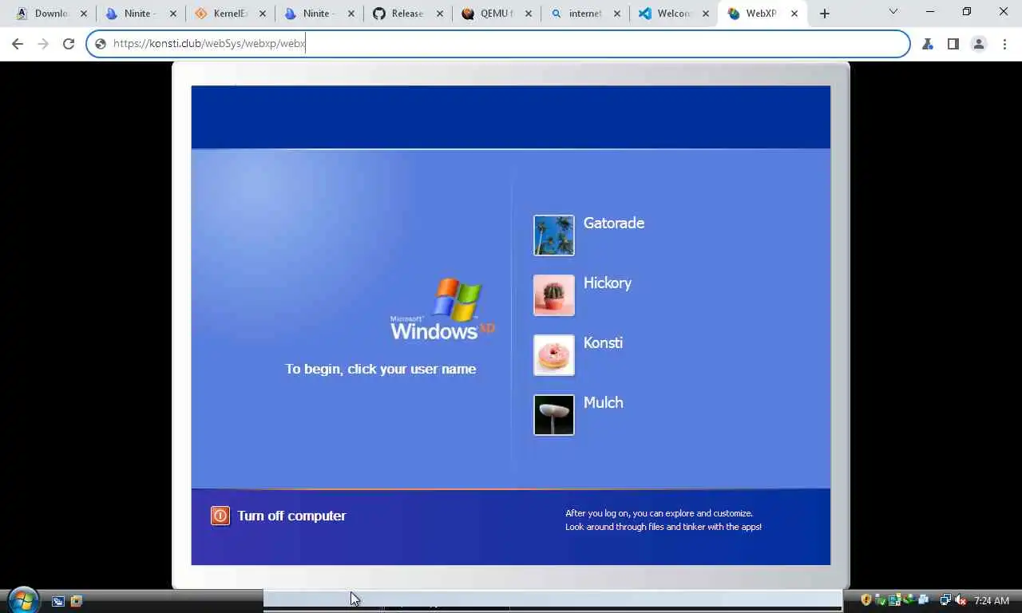Close the VS Code Welcome tab
The width and height of the screenshot is (1022, 613).
[706, 14]
